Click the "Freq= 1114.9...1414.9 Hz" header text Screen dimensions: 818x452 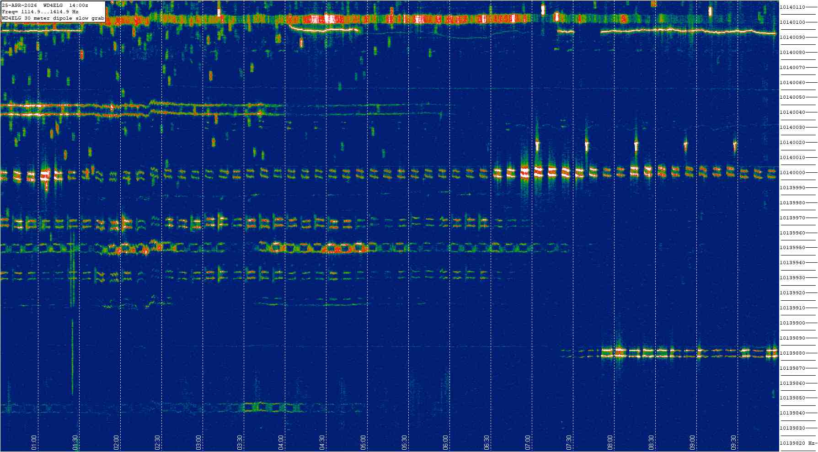(x=40, y=11)
